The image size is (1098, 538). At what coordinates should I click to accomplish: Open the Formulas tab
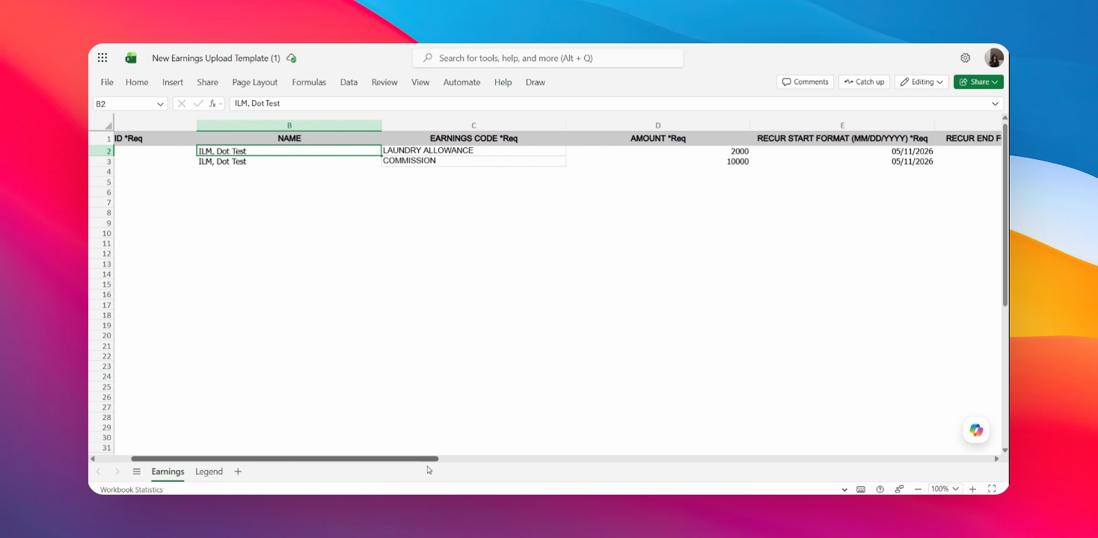[309, 82]
